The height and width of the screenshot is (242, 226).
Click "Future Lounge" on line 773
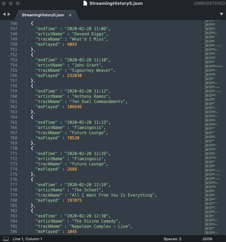click(x=88, y=164)
